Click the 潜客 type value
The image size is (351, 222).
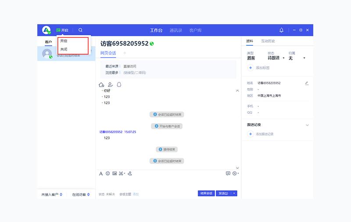point(251,58)
